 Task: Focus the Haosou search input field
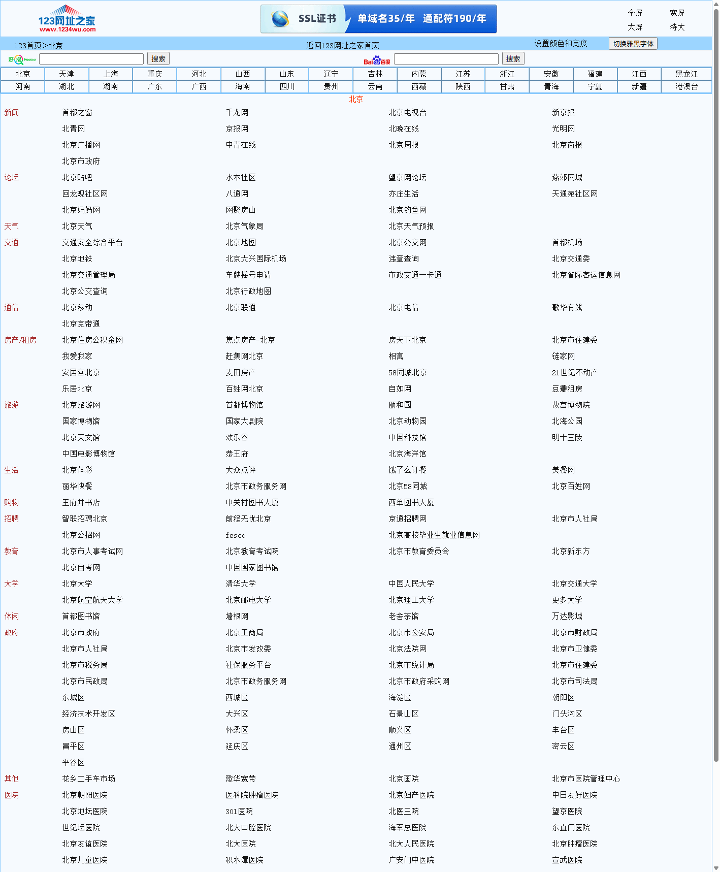point(91,59)
